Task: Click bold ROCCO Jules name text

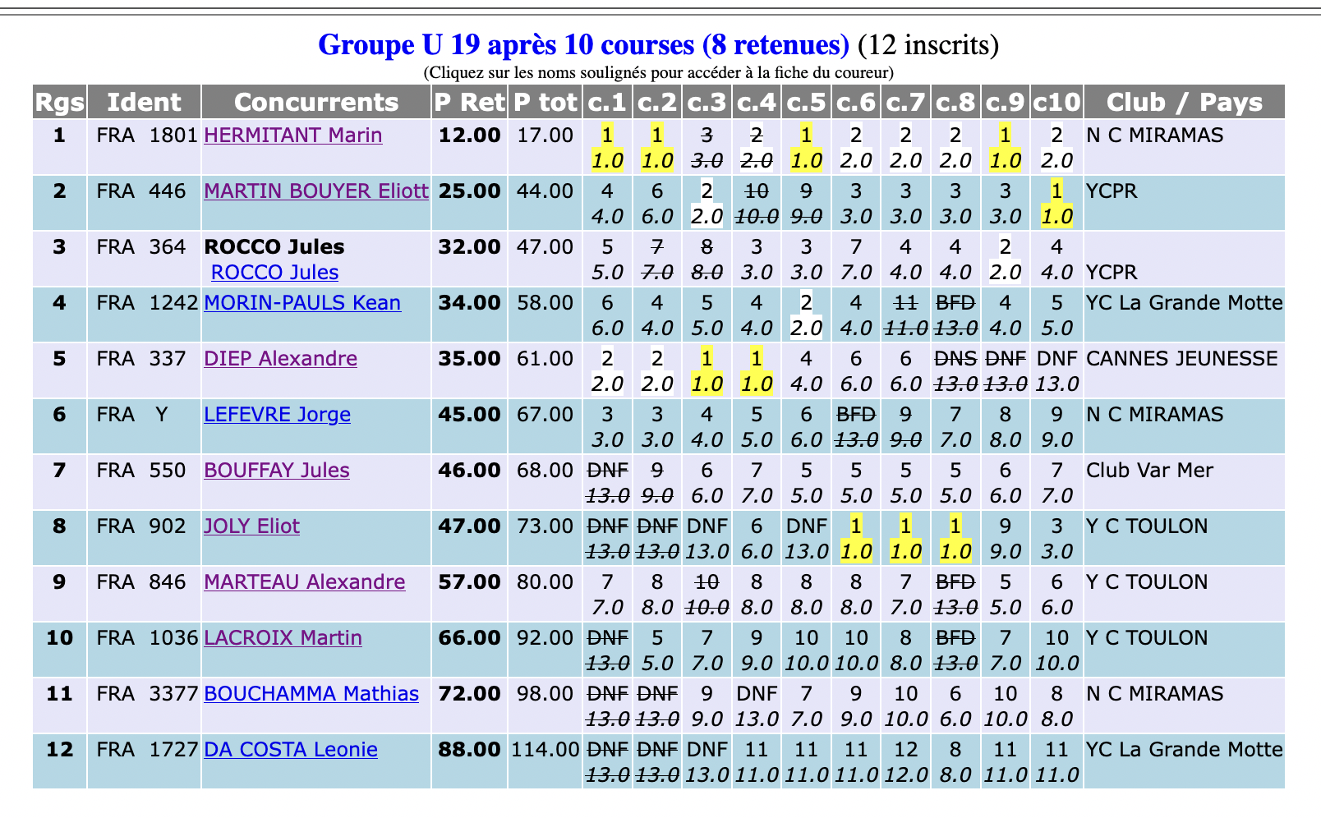Action: (x=274, y=246)
